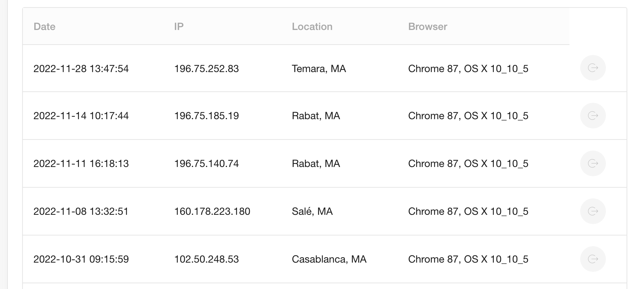The width and height of the screenshot is (633, 289).
Task: Click date 2022-10-31 09:15:59
Action: [81, 259]
